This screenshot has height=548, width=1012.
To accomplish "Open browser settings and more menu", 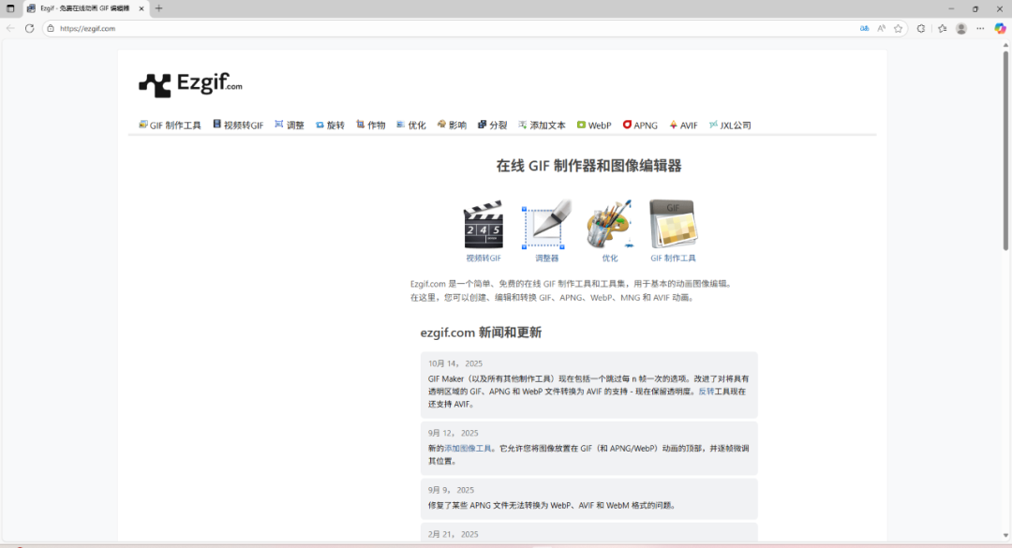I will click(980, 28).
